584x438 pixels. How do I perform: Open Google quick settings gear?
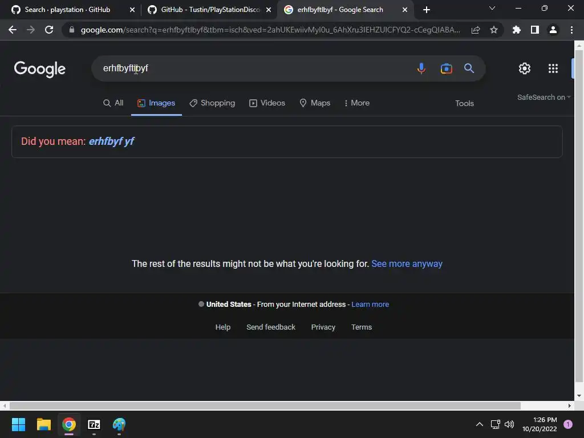(525, 68)
